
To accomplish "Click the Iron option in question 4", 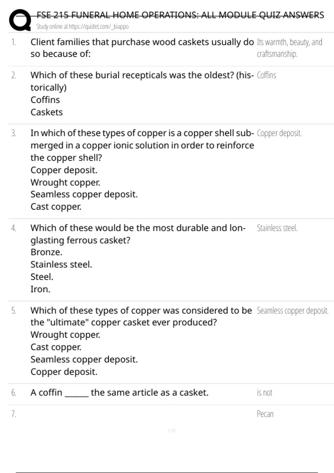I will pos(40,289).
